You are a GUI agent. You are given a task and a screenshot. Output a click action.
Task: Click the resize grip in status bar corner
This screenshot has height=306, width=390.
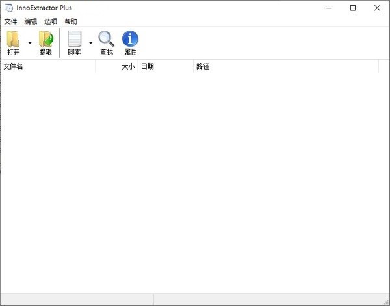pos(386,302)
